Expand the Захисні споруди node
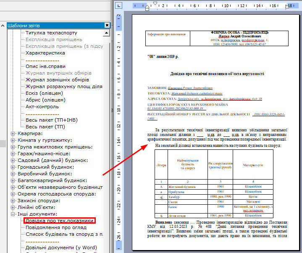The image size is (302, 253). coord(13,201)
